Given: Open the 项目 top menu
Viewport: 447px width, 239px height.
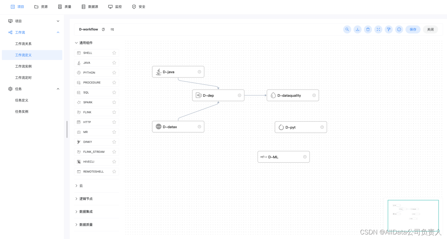Looking at the screenshot, I should click(x=17, y=7).
